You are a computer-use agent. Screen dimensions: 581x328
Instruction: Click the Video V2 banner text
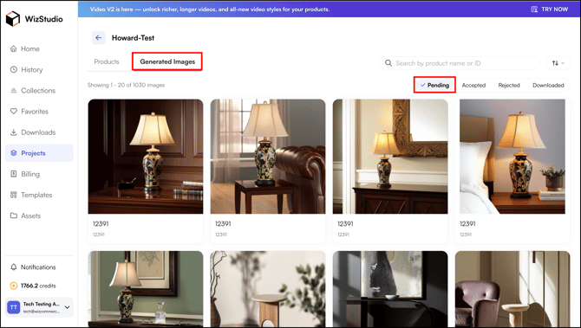point(210,10)
